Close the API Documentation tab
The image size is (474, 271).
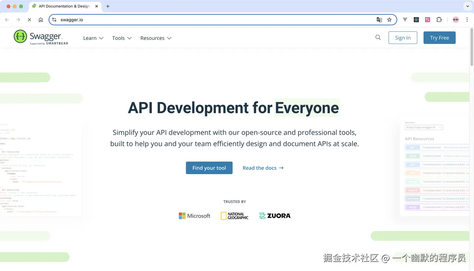pyautogui.click(x=96, y=6)
